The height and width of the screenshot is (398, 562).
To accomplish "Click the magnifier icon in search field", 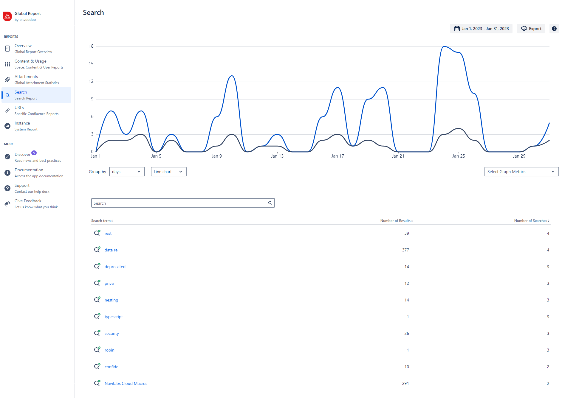I will coord(270,203).
